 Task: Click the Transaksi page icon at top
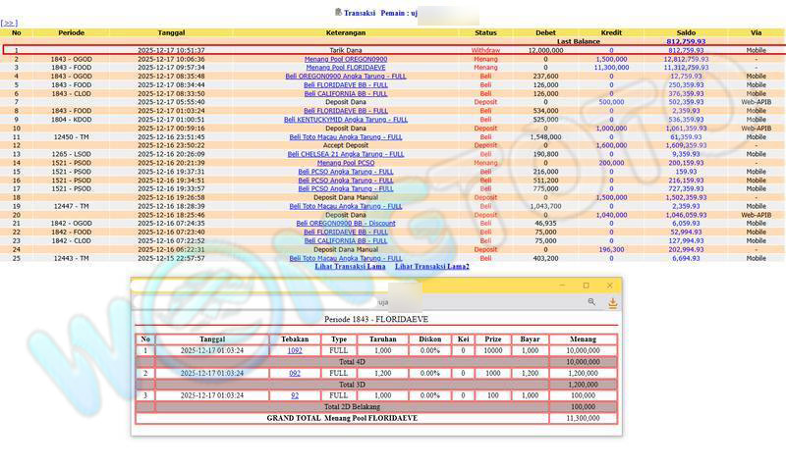(x=338, y=12)
